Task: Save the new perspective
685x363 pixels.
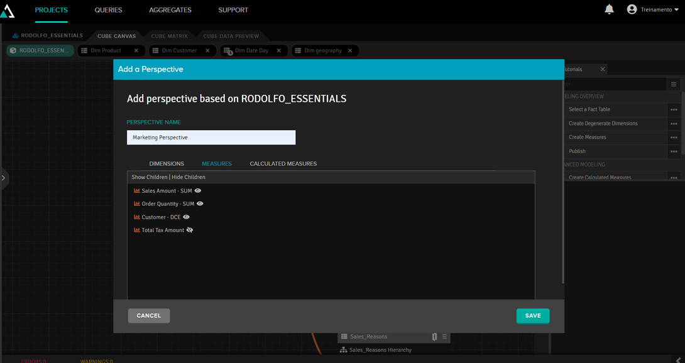Action: [x=532, y=316]
